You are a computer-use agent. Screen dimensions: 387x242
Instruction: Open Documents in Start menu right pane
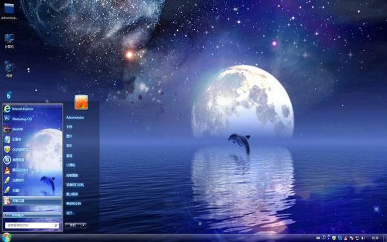(x=69, y=126)
